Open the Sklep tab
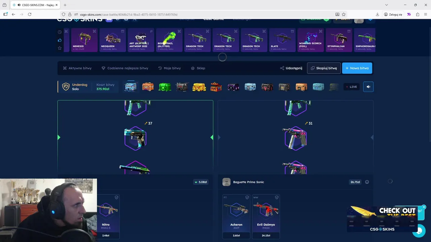This screenshot has height=242, width=431. 198,68
